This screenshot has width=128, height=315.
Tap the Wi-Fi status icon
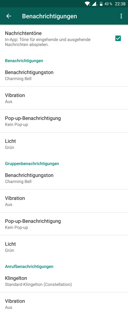pos(87,3)
